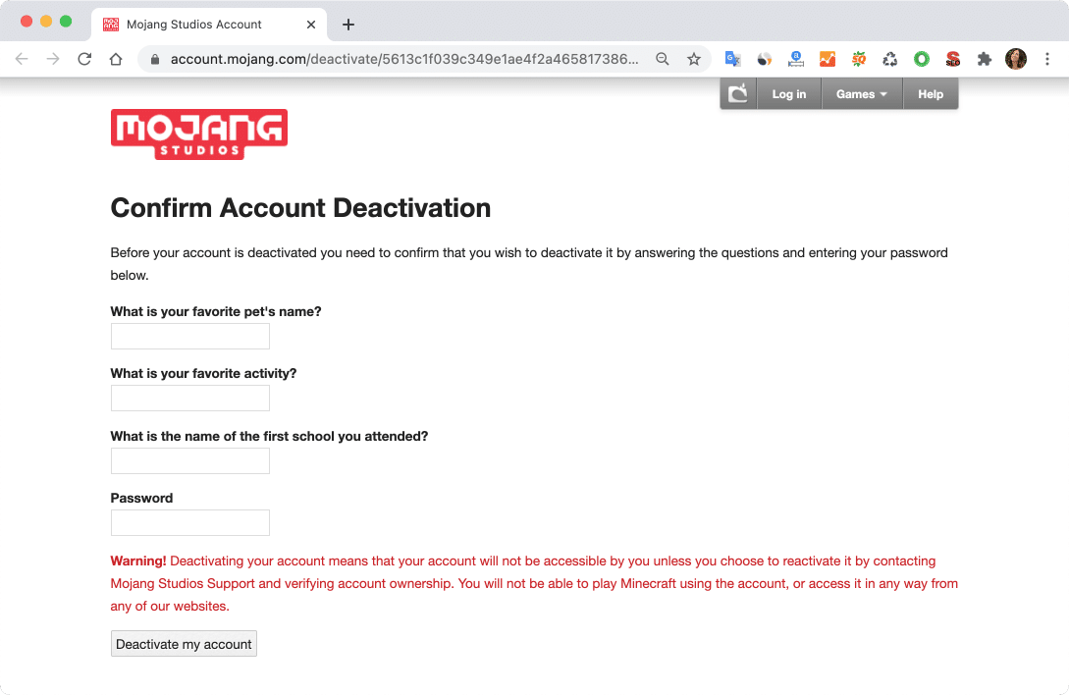Click the lock icon in the address bar

pyautogui.click(x=155, y=59)
